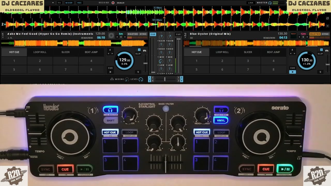
Task: Click deck 2 blue play button
Action: pos(292,72)
